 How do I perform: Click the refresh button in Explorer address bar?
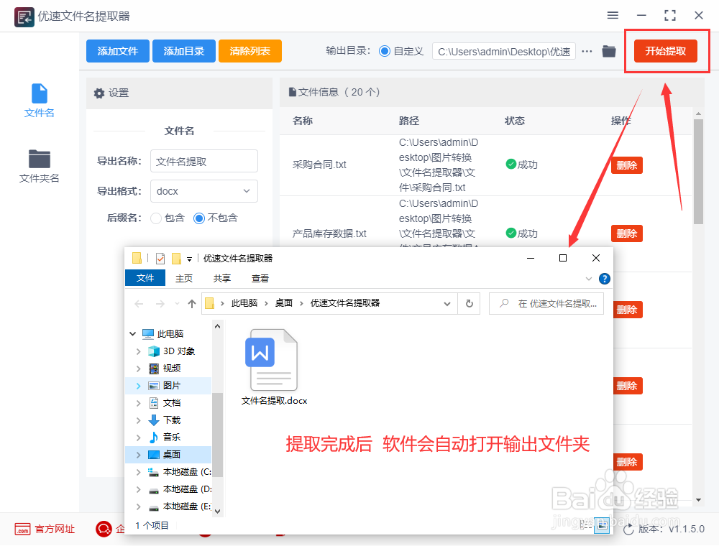click(x=469, y=303)
